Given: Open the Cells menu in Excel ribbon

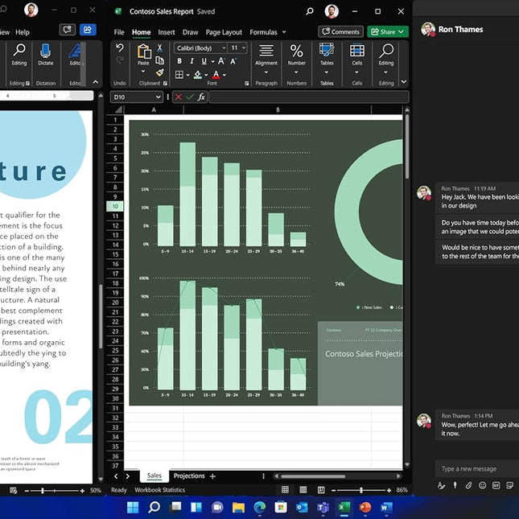Looking at the screenshot, I should point(356,60).
